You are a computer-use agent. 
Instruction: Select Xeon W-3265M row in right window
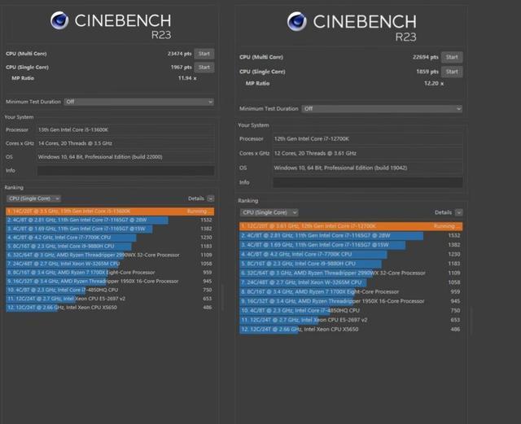tap(351, 282)
